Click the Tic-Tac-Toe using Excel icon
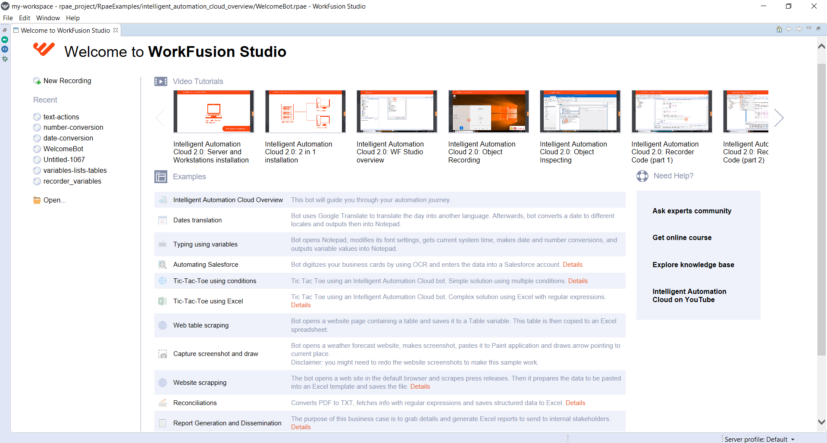 click(163, 301)
